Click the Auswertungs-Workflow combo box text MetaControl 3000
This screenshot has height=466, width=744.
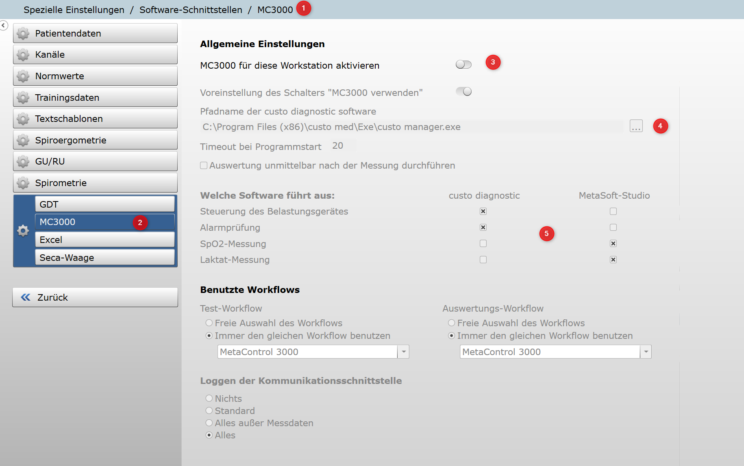click(501, 352)
